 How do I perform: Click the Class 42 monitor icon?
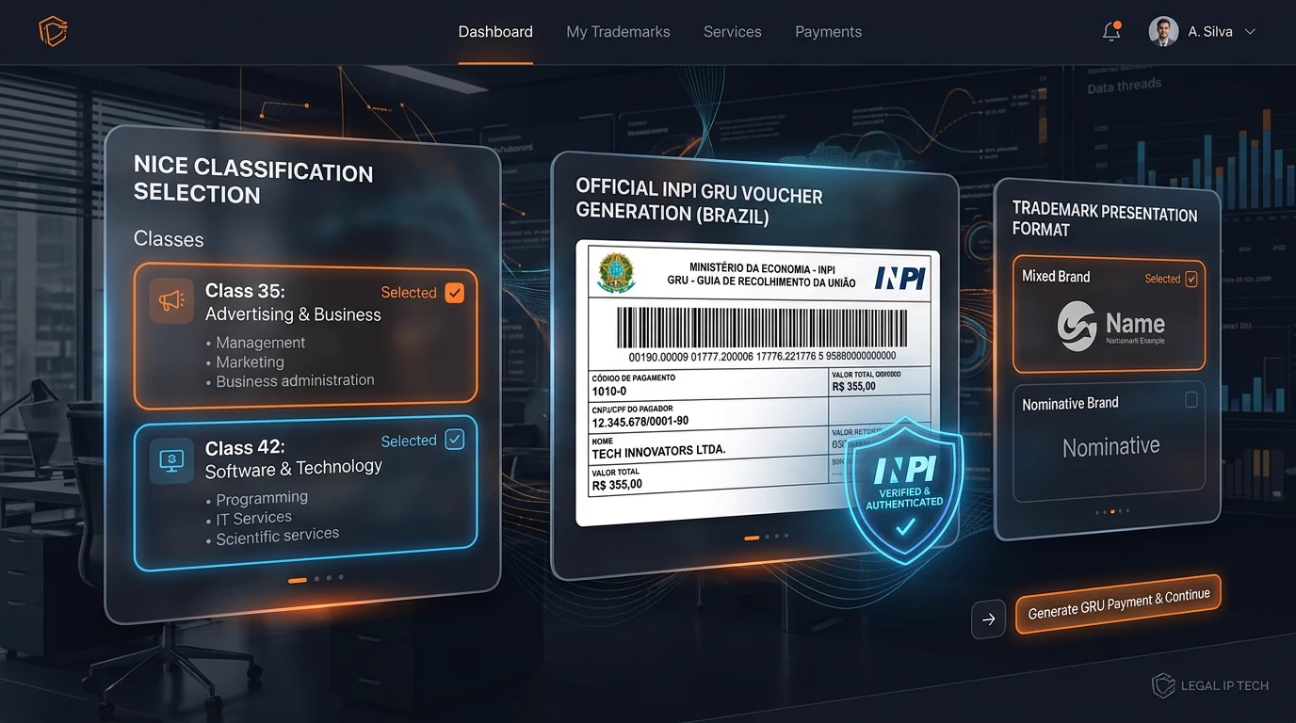point(171,460)
